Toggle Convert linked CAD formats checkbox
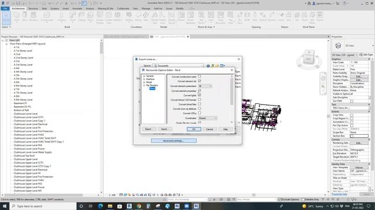The height and width of the screenshot is (210, 375). point(199,100)
